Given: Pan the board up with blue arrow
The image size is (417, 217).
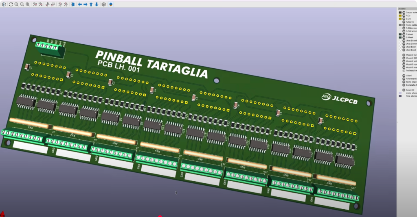Looking at the screenshot, I should 91,4.
